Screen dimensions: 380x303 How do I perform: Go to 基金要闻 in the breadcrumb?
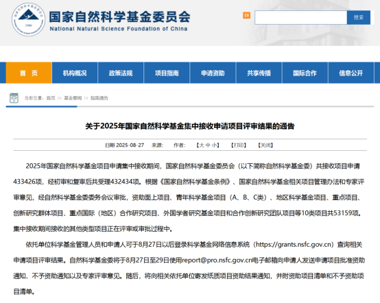tap(73, 98)
